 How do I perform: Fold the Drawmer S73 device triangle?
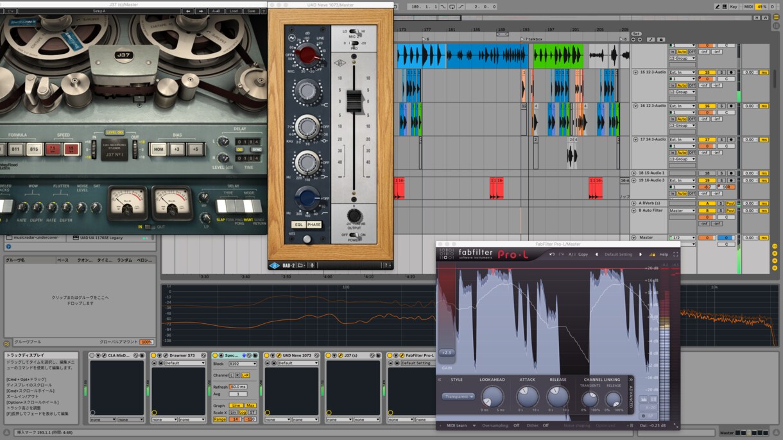(160, 355)
